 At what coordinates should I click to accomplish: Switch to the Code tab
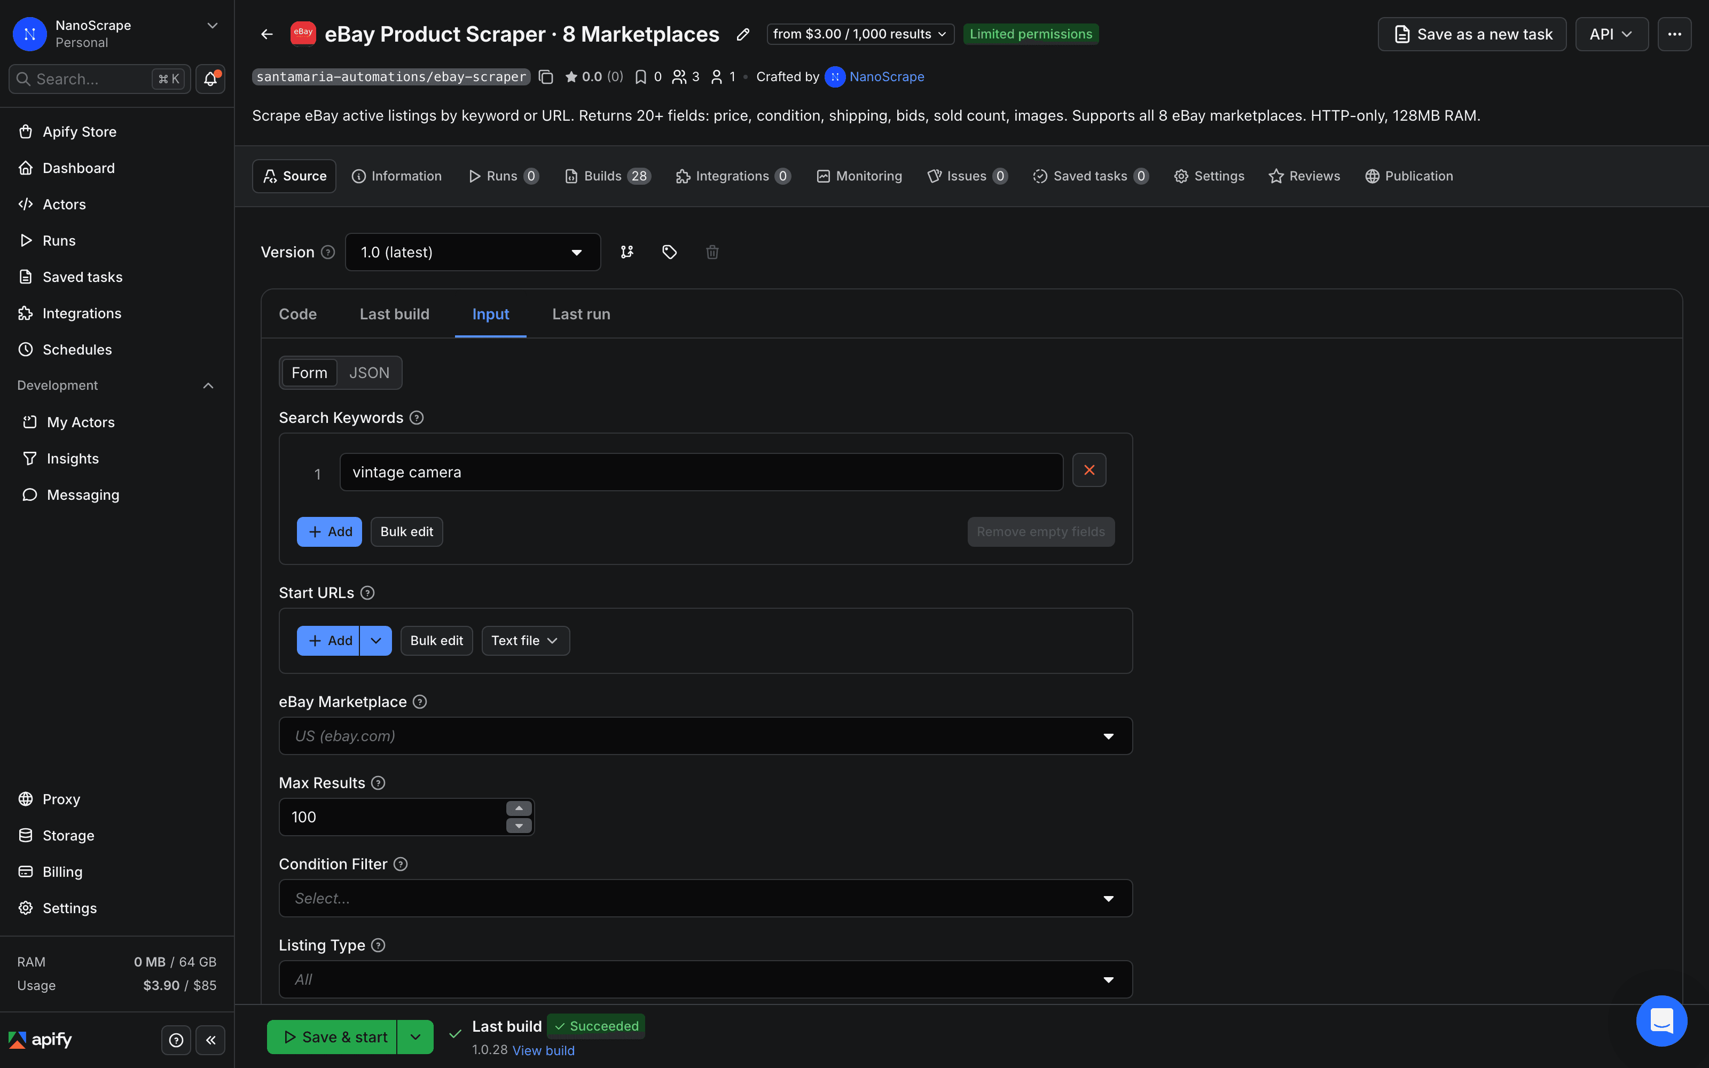297,315
